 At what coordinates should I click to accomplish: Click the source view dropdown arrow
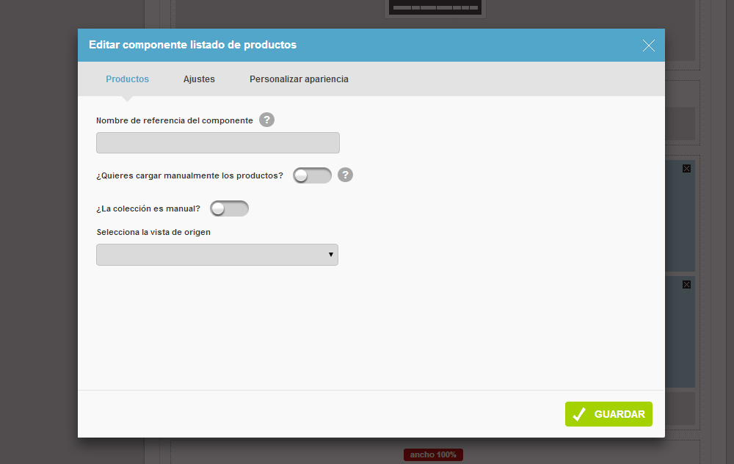pyautogui.click(x=330, y=255)
